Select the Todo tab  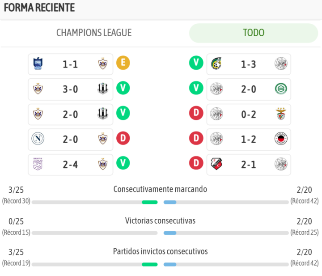[x=253, y=33]
